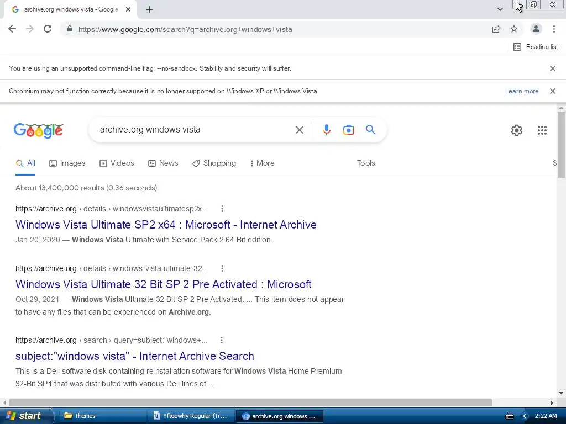The height and width of the screenshot is (424, 566).
Task: Click the archive.org windows taskbar button
Action: (279, 416)
